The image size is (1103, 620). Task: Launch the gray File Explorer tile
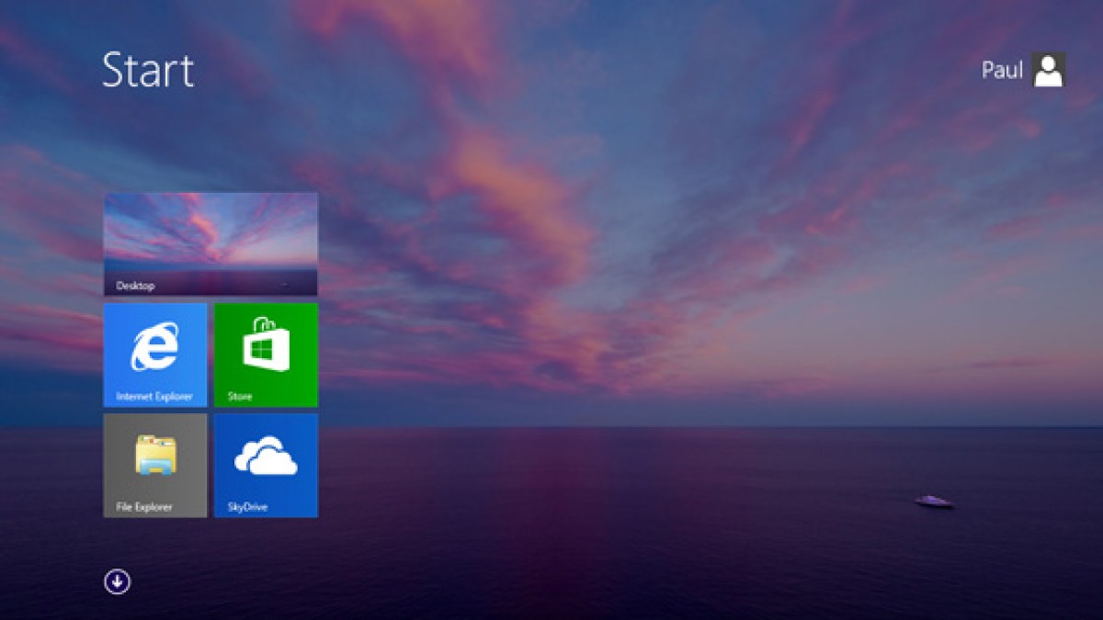pos(155,465)
